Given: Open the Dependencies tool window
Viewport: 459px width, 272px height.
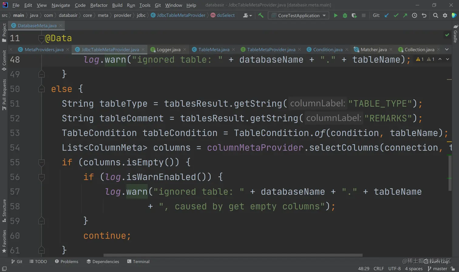Looking at the screenshot, I should point(103,261).
